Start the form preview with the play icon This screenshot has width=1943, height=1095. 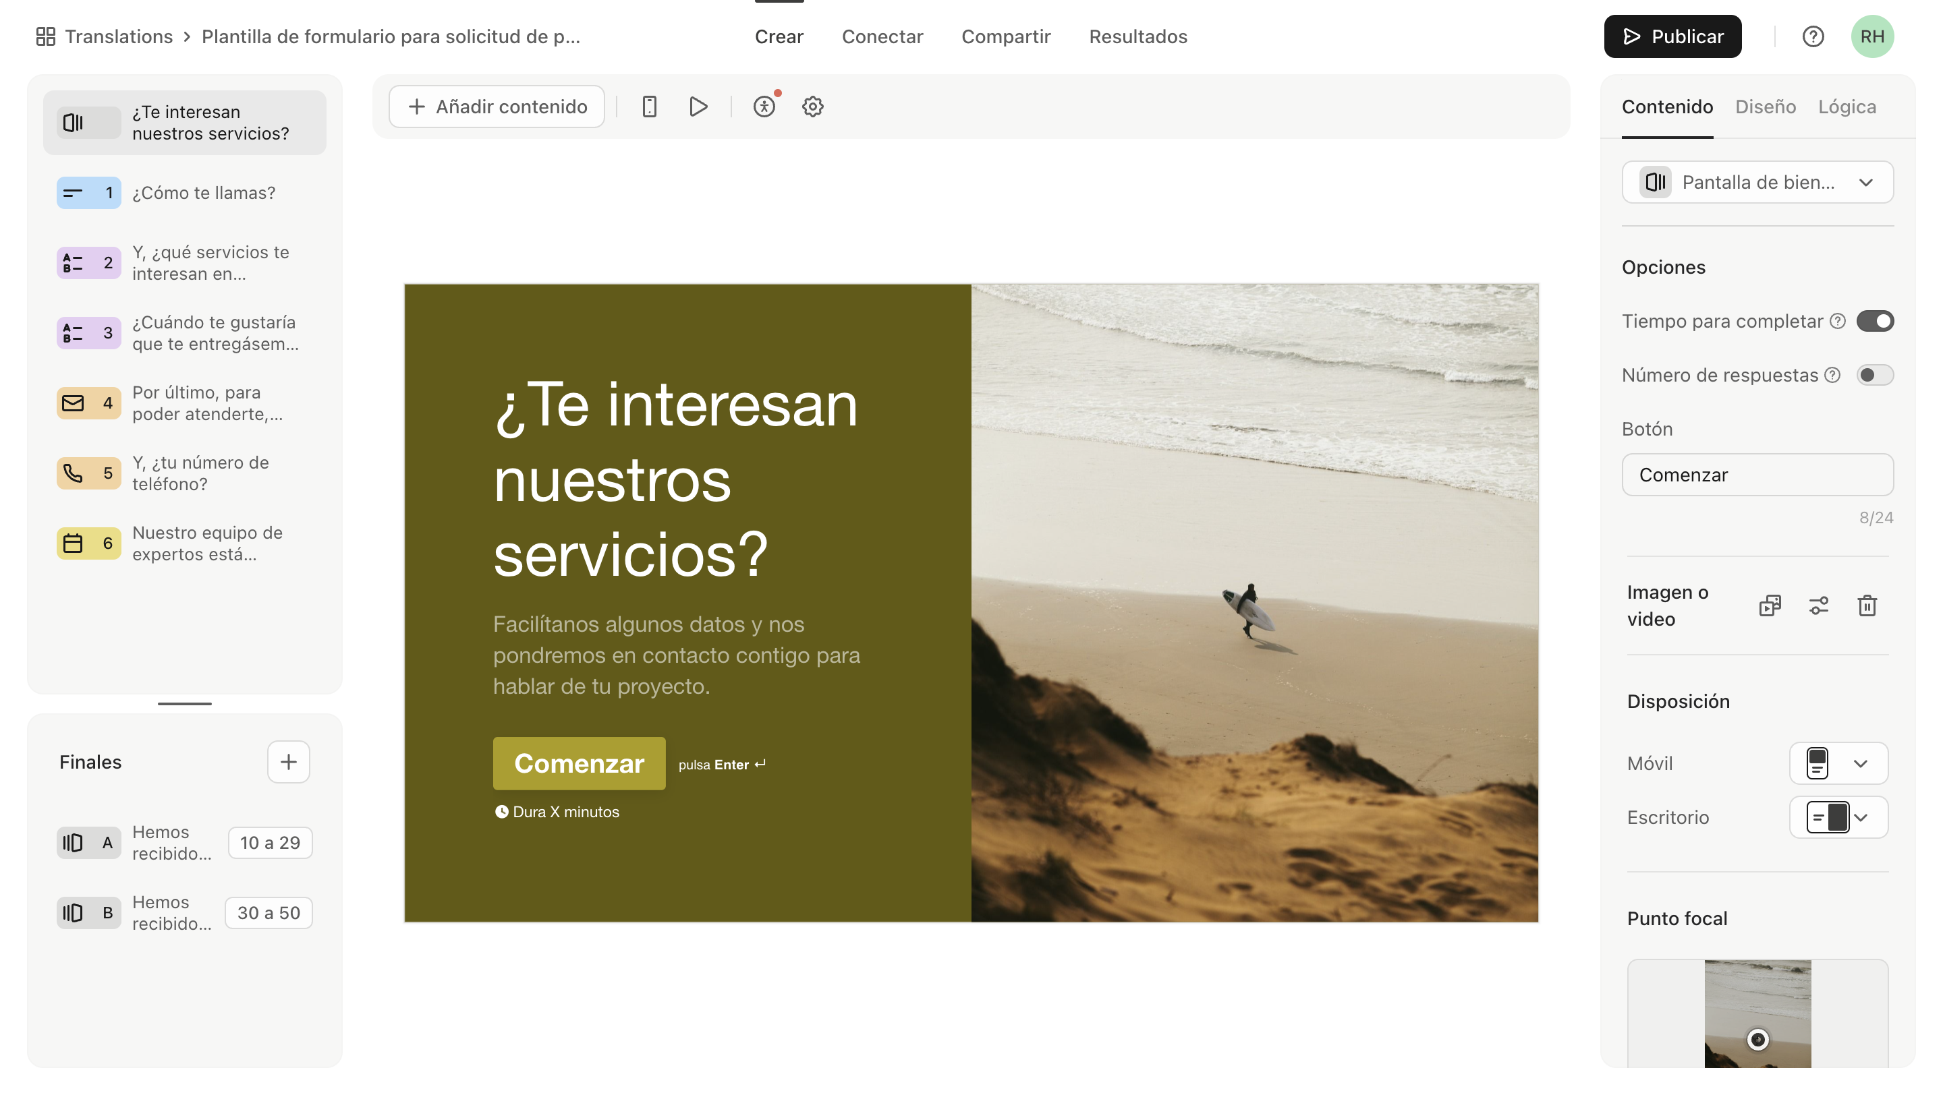point(698,107)
